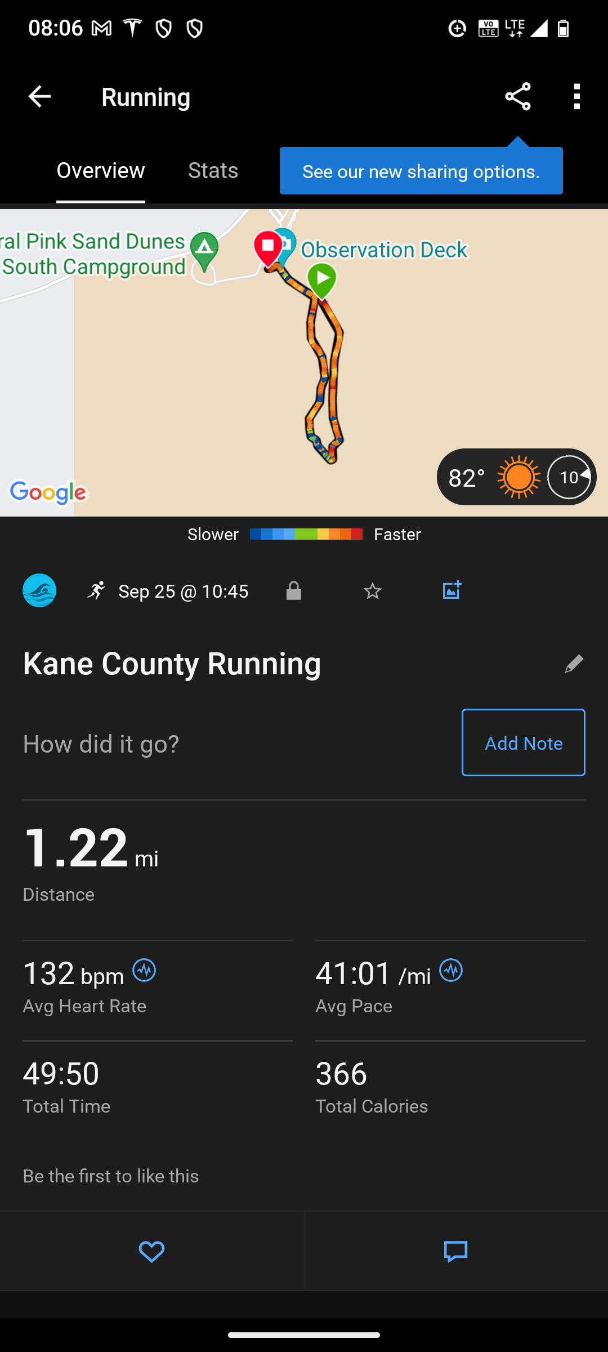Tap the green start marker on map
Viewport: 608px width, 1352px height.
coord(322,279)
